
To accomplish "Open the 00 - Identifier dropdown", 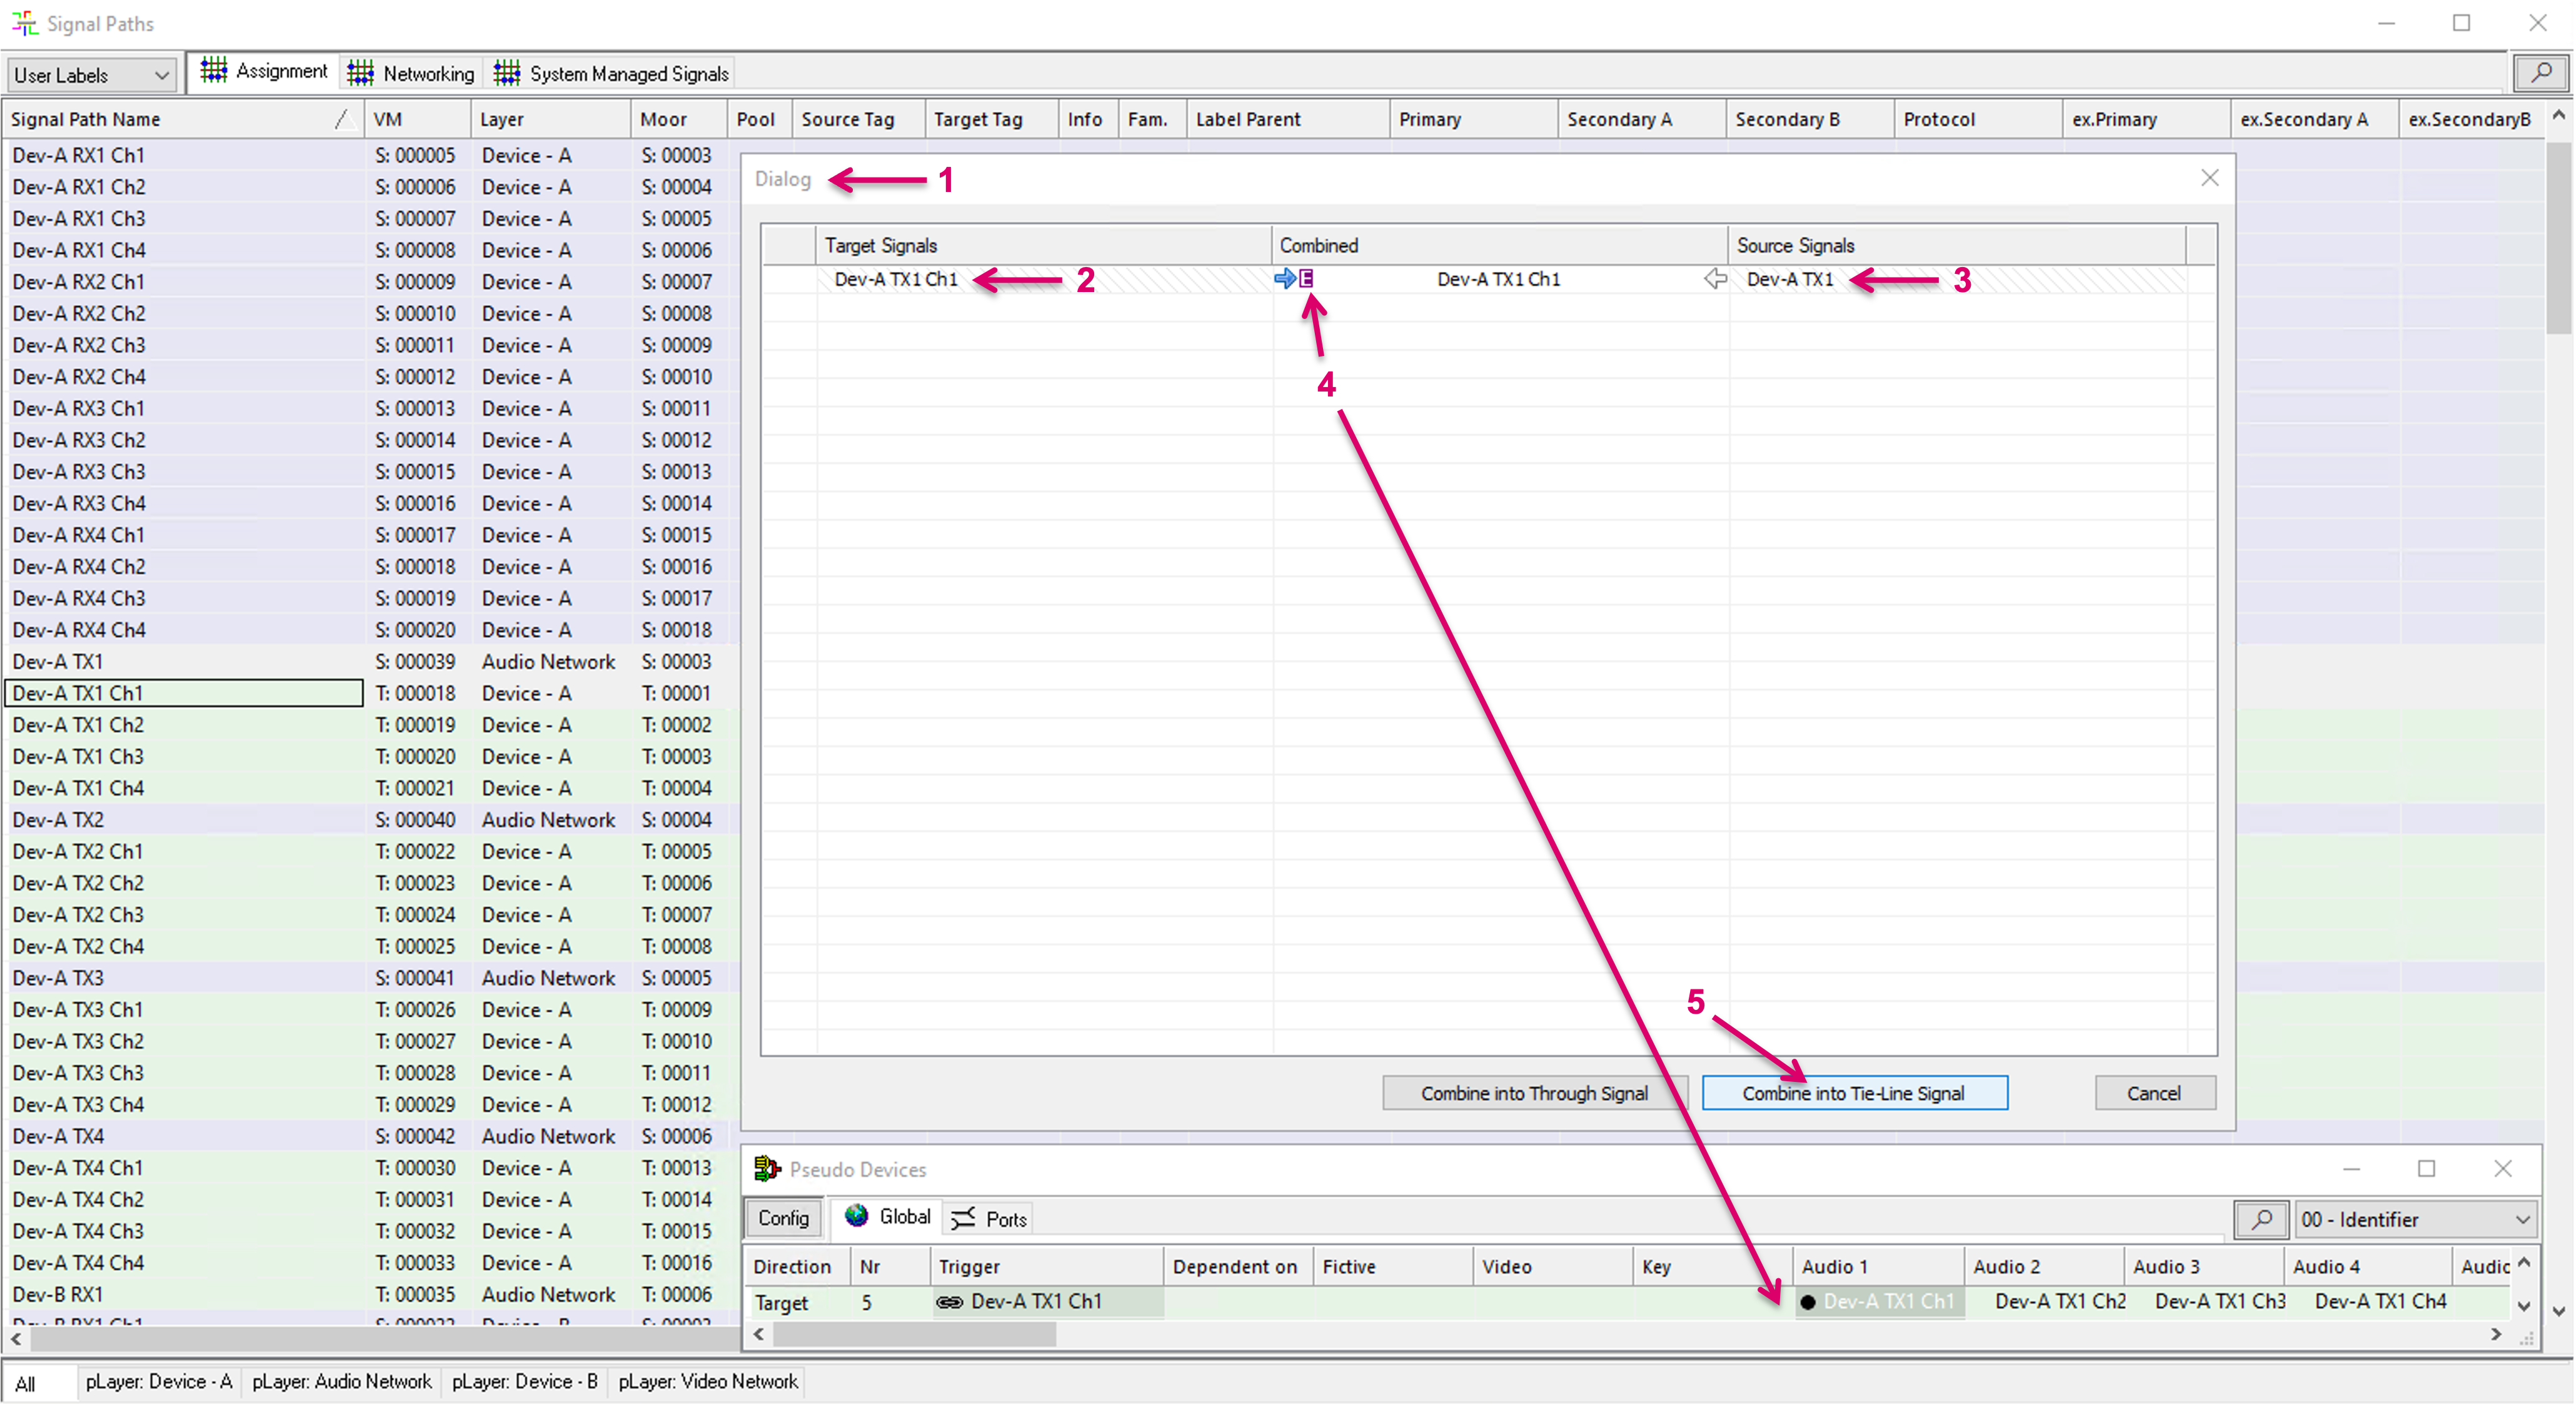I will pyautogui.click(x=2415, y=1219).
